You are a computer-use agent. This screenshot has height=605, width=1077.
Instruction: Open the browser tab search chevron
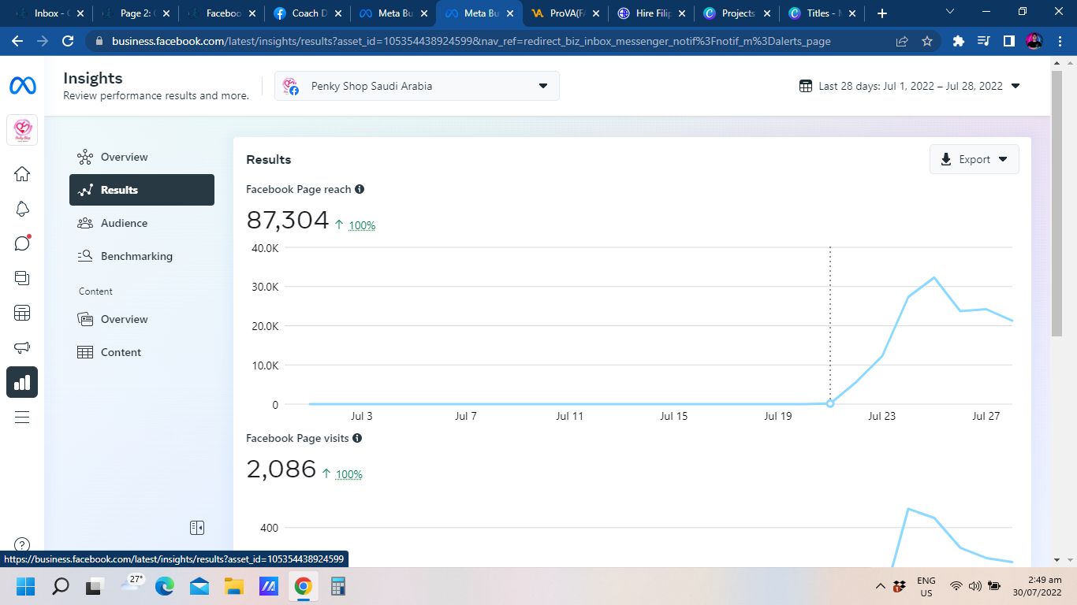950,12
